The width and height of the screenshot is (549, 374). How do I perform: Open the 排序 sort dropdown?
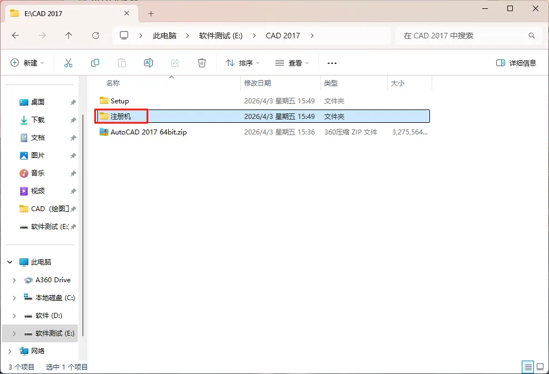tap(243, 63)
